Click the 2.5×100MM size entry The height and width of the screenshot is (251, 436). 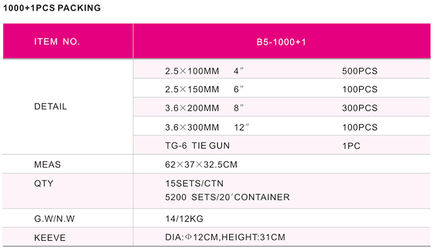point(191,71)
